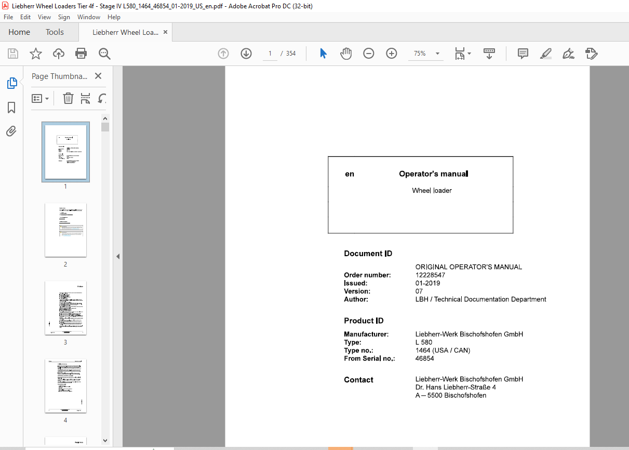Click the Save file icon
The height and width of the screenshot is (450, 629).
(13, 54)
